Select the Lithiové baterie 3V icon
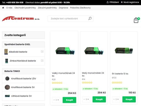Screen dimensions: 141x106 tap(7, 96)
